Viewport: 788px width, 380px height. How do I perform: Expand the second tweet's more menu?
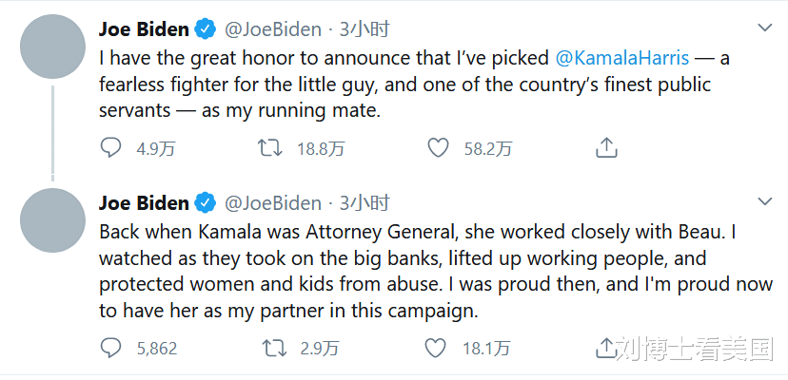pos(763,202)
